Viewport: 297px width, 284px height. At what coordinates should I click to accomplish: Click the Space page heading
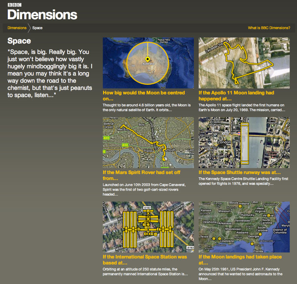[x=19, y=41]
